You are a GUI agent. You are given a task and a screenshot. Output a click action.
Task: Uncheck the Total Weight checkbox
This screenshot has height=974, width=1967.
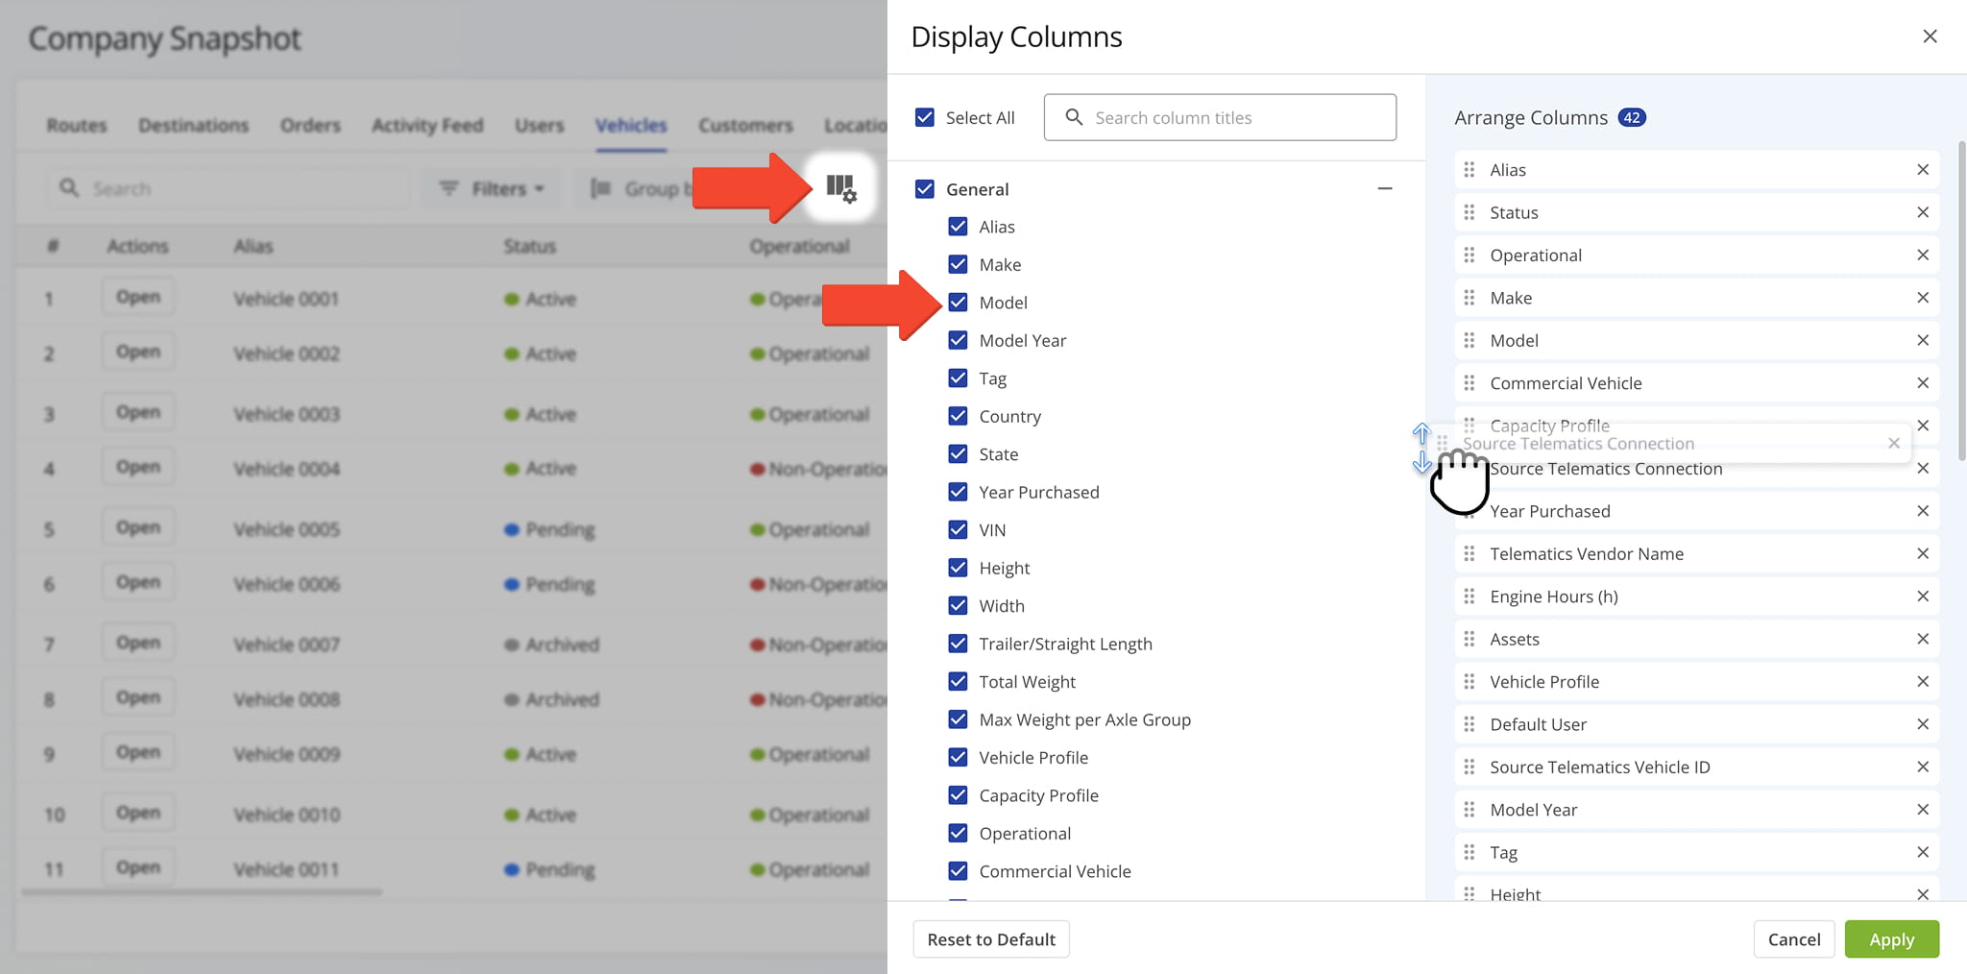(x=958, y=682)
